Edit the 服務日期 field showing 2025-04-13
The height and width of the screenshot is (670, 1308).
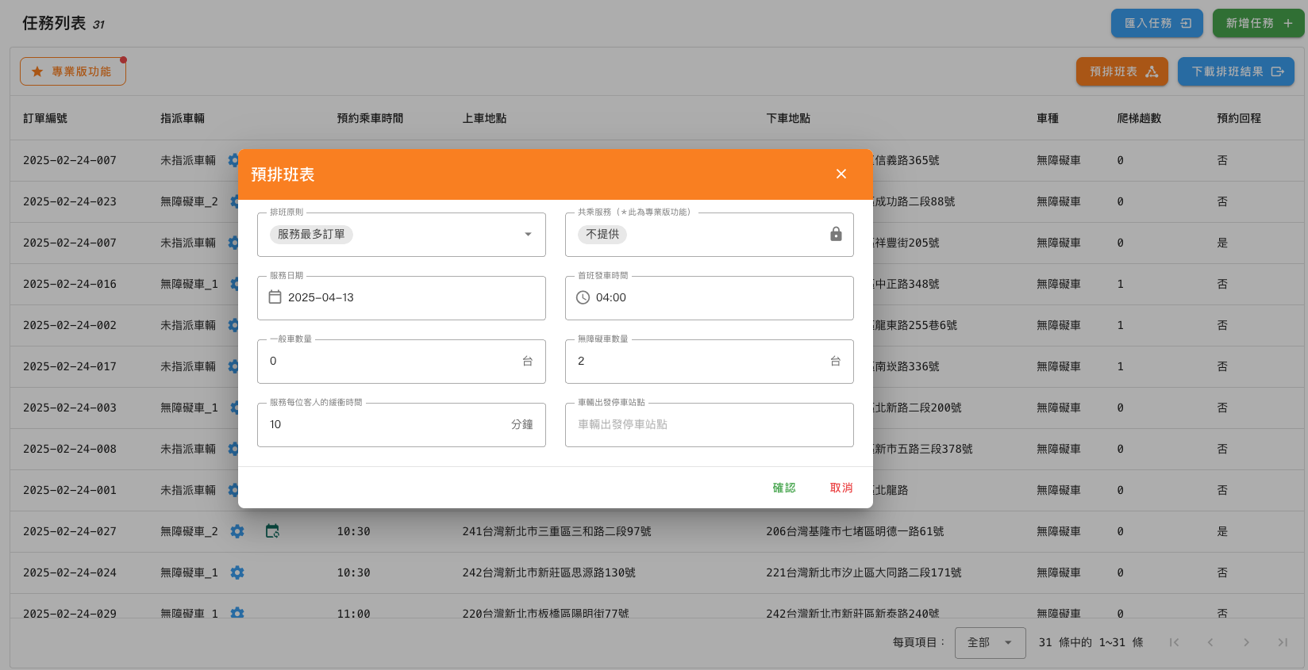coord(402,298)
